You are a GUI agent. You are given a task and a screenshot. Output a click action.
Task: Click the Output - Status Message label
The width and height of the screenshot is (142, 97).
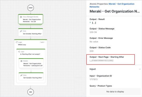tap(102, 29)
